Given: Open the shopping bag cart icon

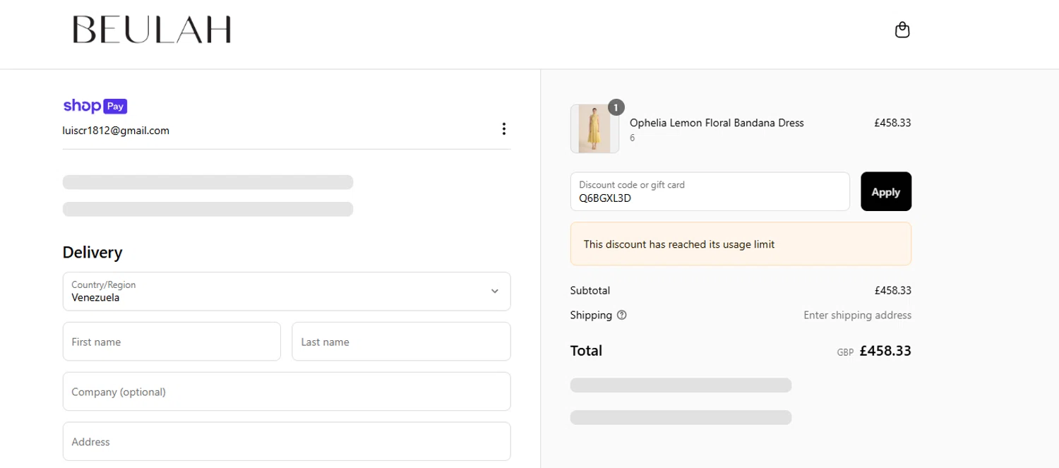Looking at the screenshot, I should (902, 30).
